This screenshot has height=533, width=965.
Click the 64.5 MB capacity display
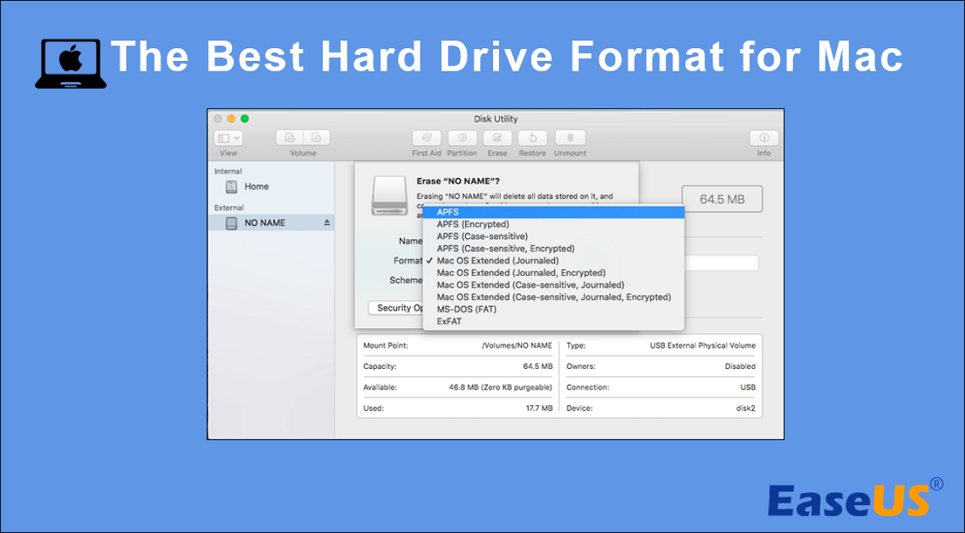(721, 198)
